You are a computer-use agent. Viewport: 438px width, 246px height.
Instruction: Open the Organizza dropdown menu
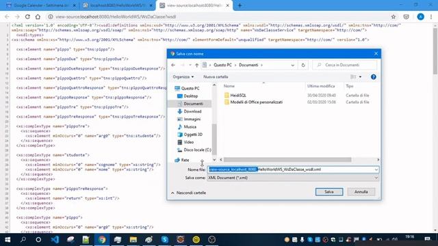(183, 77)
